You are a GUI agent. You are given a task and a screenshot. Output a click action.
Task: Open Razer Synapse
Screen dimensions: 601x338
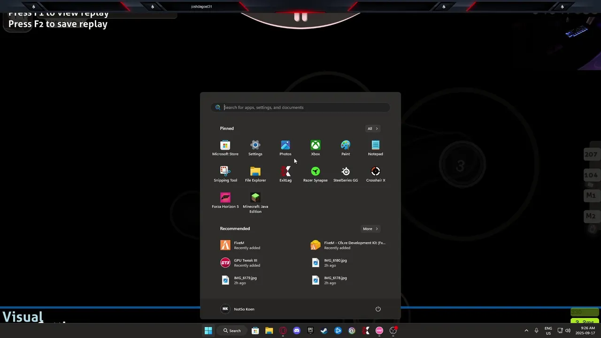click(x=316, y=174)
